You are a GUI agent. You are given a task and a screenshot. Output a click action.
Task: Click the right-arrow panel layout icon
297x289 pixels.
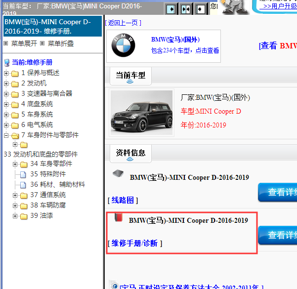[x=171, y=9]
